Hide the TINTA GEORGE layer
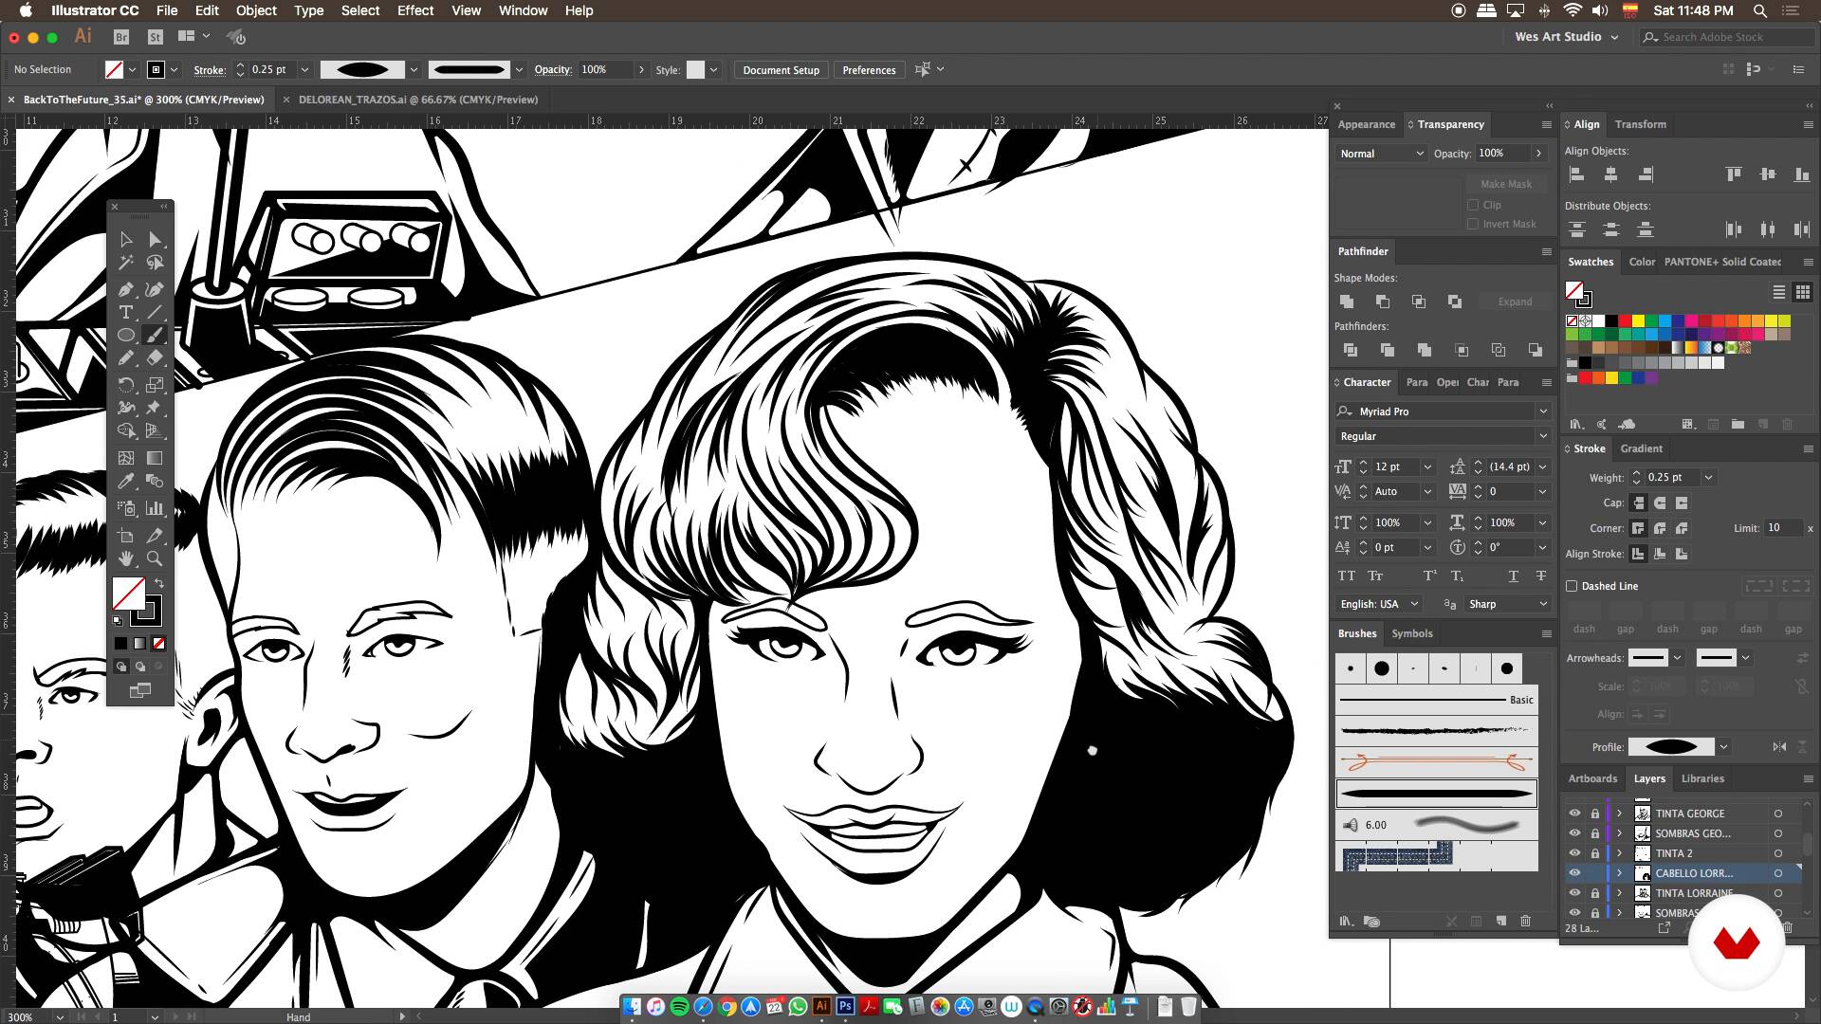The height and width of the screenshot is (1024, 1821). (x=1574, y=814)
